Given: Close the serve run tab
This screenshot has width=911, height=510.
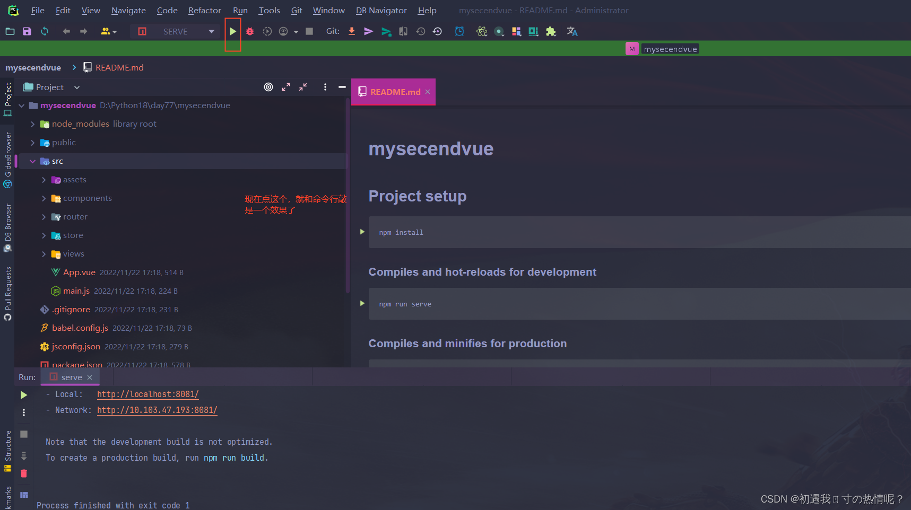Looking at the screenshot, I should 90,377.
